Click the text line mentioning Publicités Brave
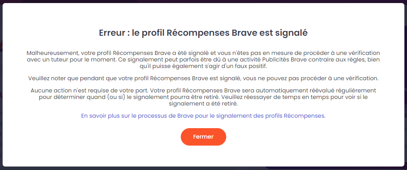This screenshot has height=170, width=407. [203, 59]
